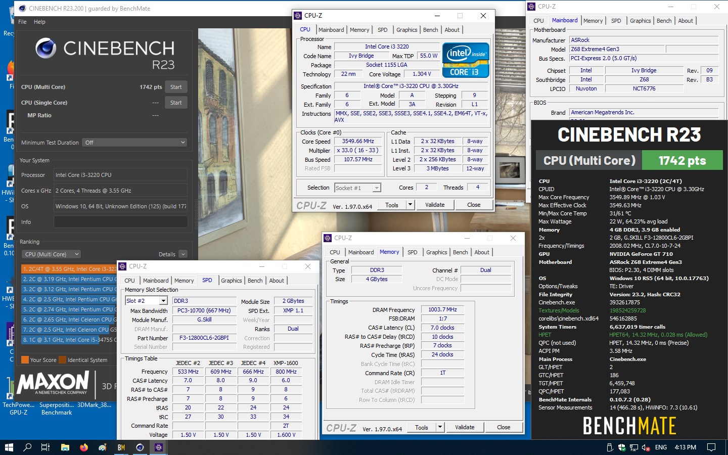Open the Windows Start menu

(x=9, y=447)
